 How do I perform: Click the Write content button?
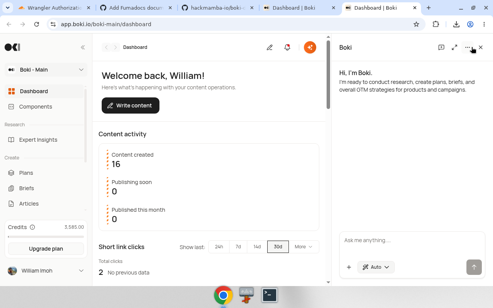tap(131, 105)
